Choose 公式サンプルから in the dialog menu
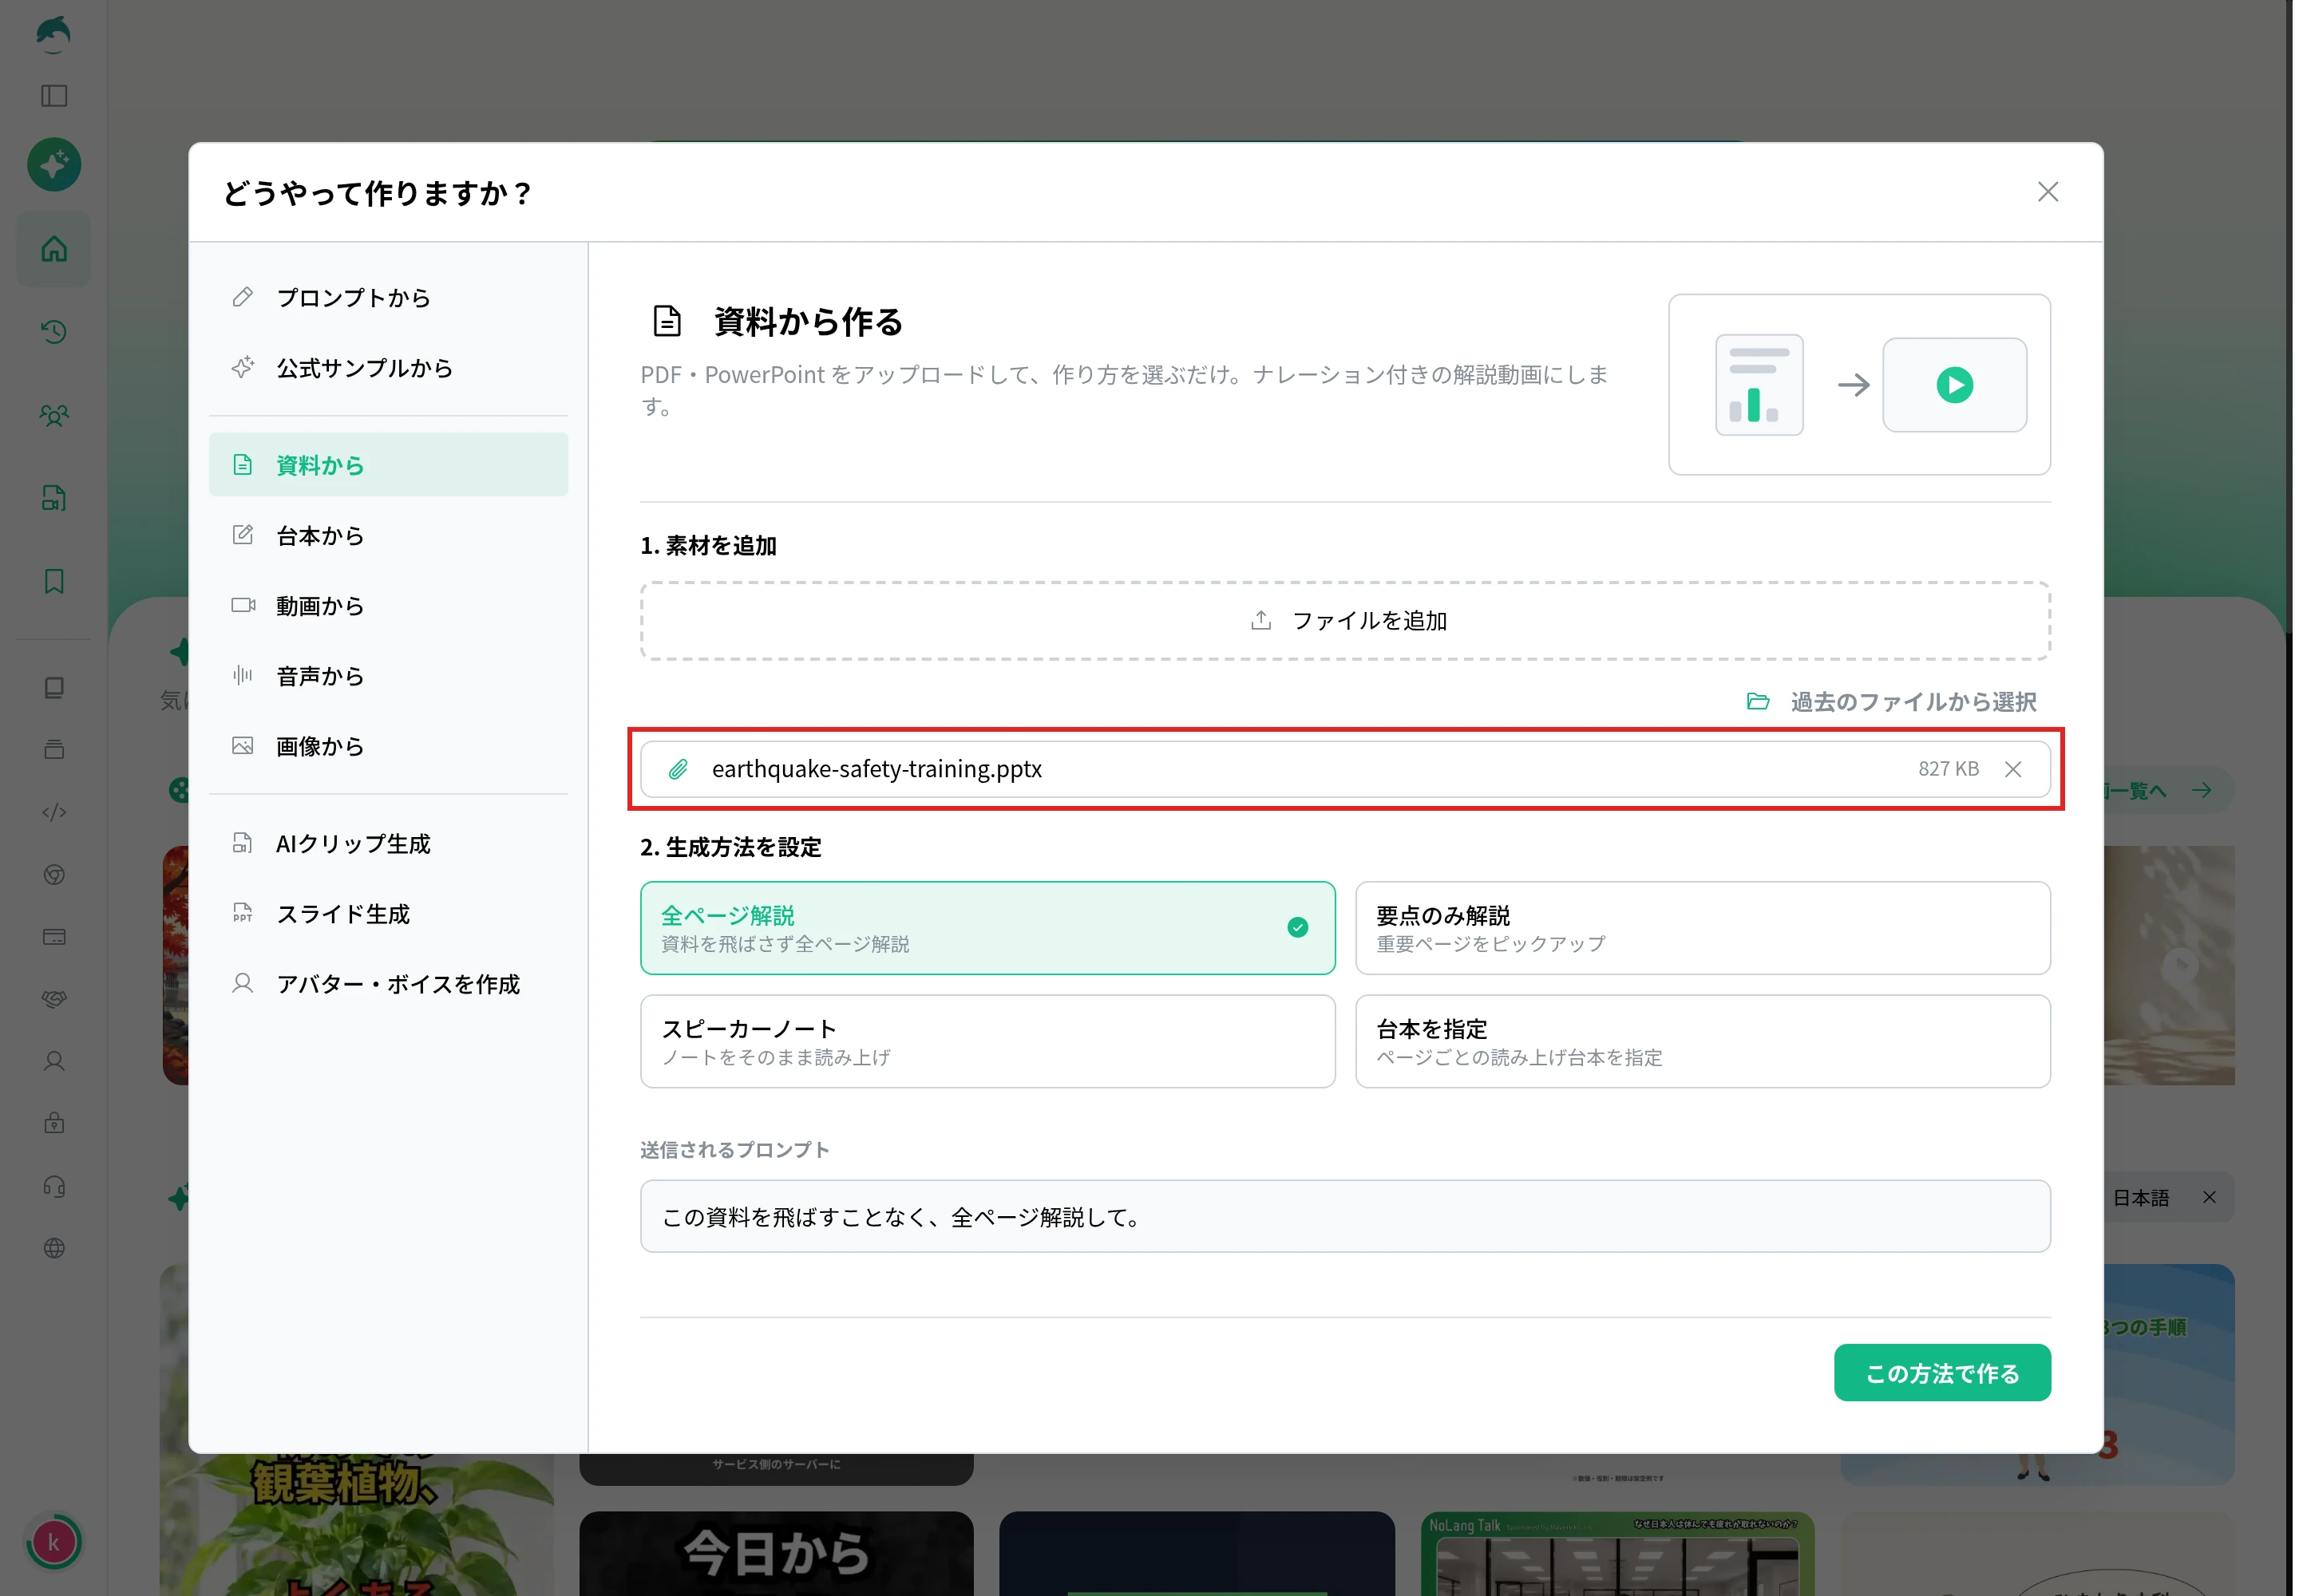The height and width of the screenshot is (1596, 2299). click(x=388, y=368)
